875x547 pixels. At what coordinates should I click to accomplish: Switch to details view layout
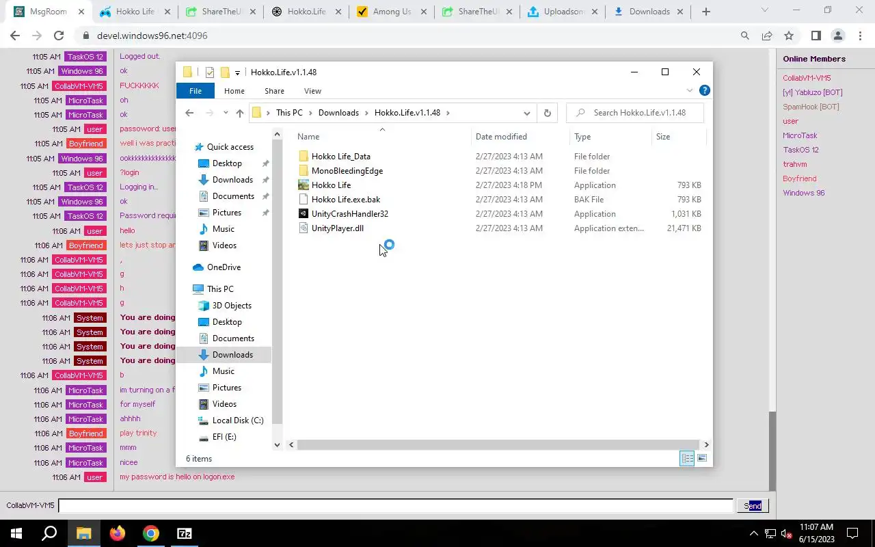coord(687,458)
